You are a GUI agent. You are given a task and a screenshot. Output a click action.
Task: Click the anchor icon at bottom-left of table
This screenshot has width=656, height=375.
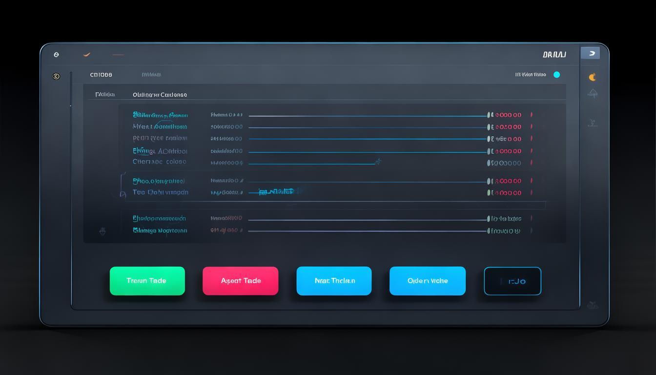(x=103, y=231)
